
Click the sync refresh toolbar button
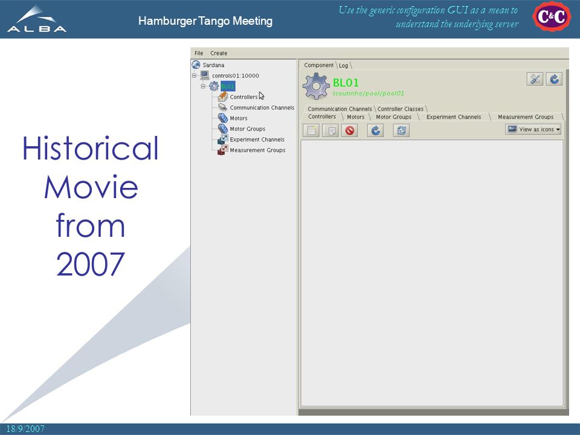(x=401, y=130)
